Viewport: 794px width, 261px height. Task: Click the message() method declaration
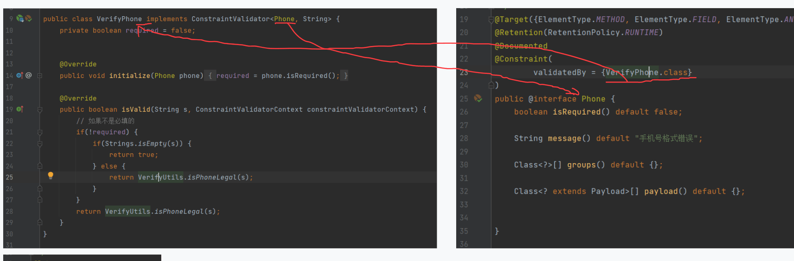[x=569, y=138]
